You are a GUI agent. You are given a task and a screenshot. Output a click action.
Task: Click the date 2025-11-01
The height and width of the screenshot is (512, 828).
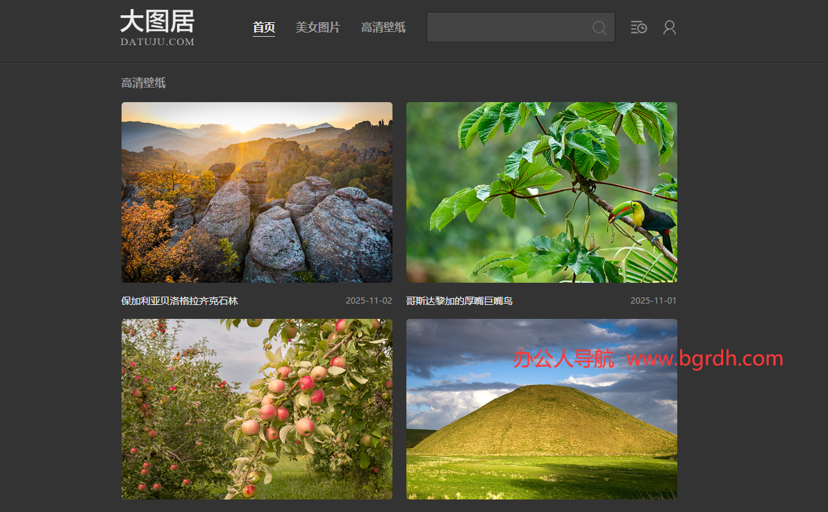[653, 301]
